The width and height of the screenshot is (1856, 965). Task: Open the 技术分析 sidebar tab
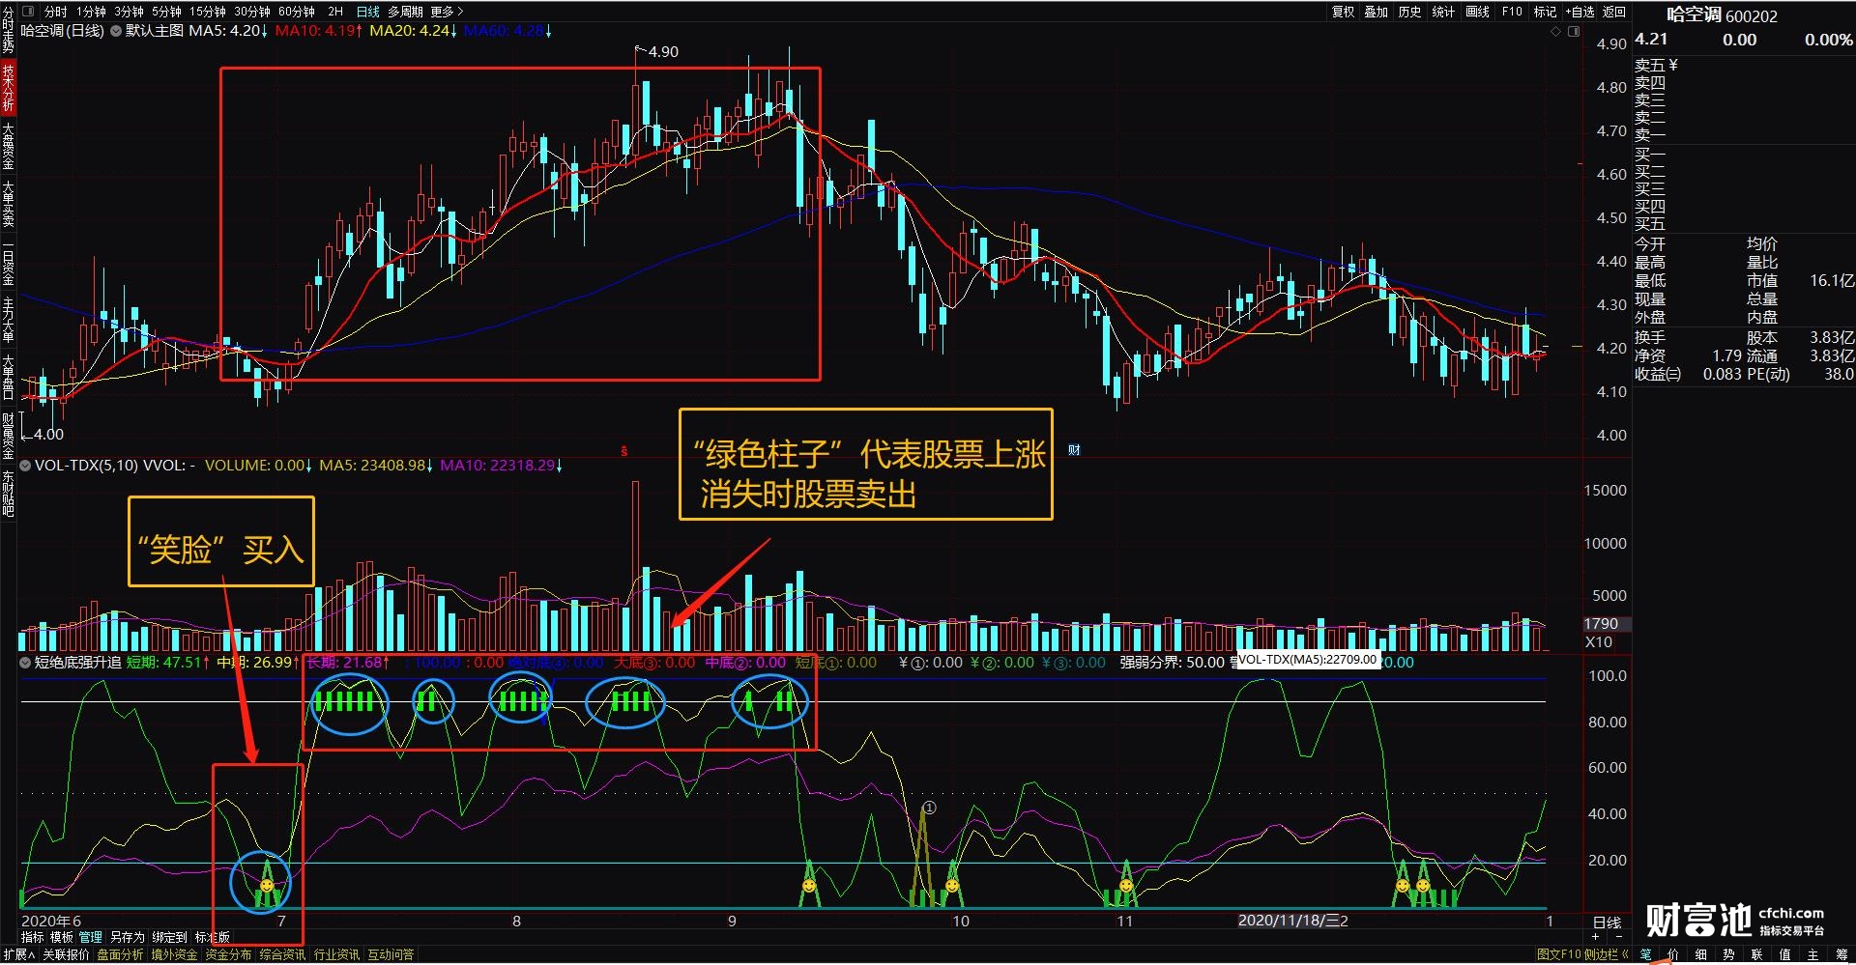(8, 88)
